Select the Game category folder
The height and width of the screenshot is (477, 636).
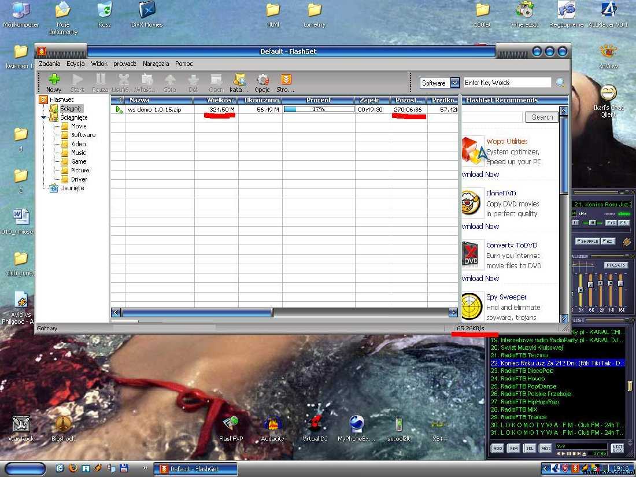click(74, 161)
